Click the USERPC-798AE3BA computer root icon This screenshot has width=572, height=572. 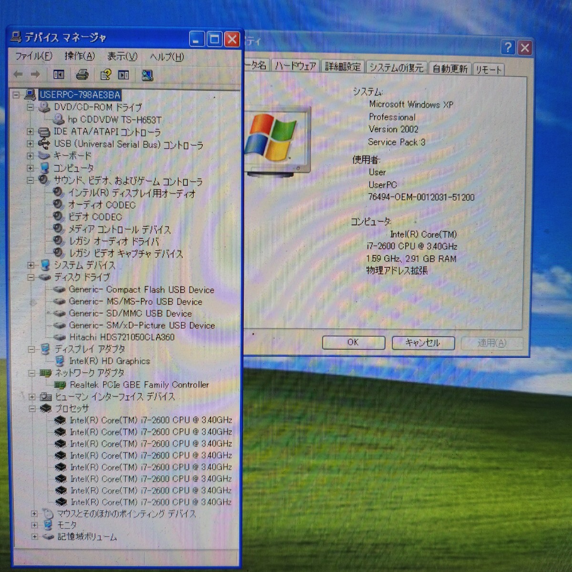click(x=30, y=95)
